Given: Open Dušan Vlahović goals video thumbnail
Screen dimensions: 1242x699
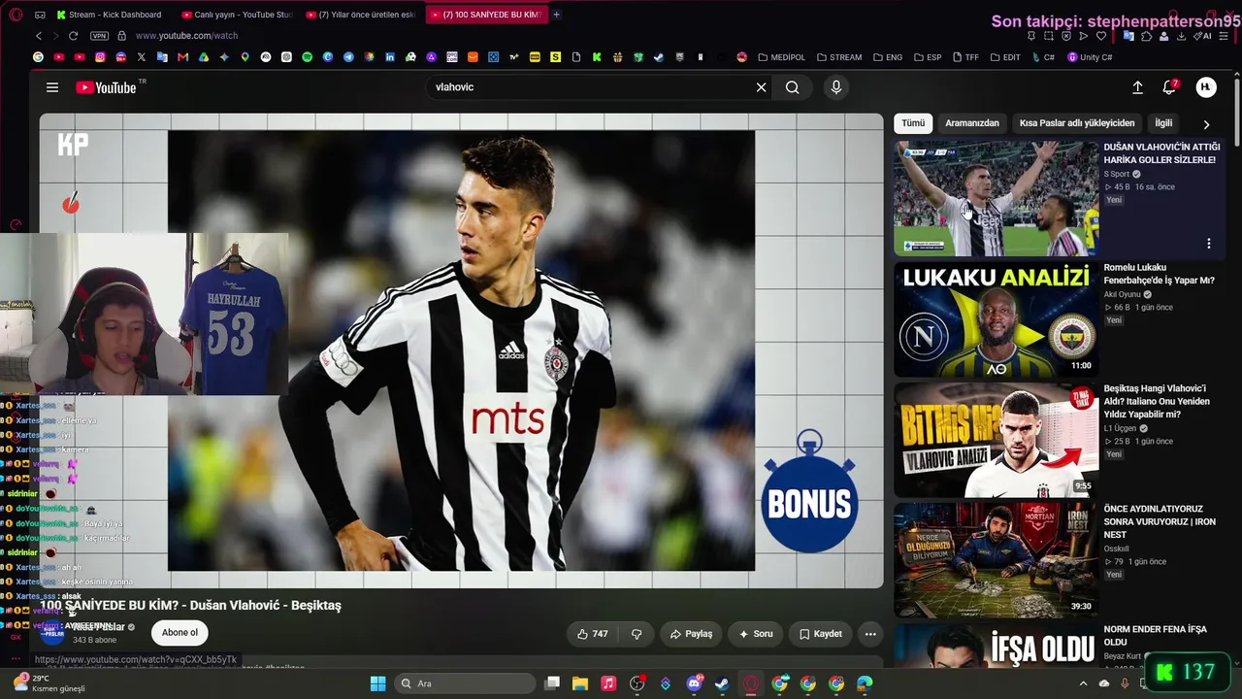Looking at the screenshot, I should click(x=996, y=198).
